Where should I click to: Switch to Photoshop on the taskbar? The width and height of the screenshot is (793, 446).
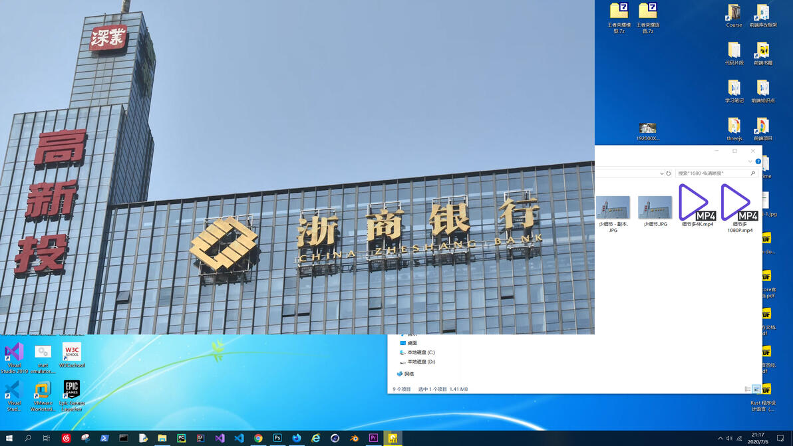(x=277, y=439)
